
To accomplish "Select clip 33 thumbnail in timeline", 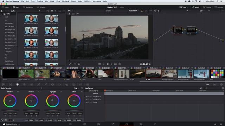I will tap(153, 74).
